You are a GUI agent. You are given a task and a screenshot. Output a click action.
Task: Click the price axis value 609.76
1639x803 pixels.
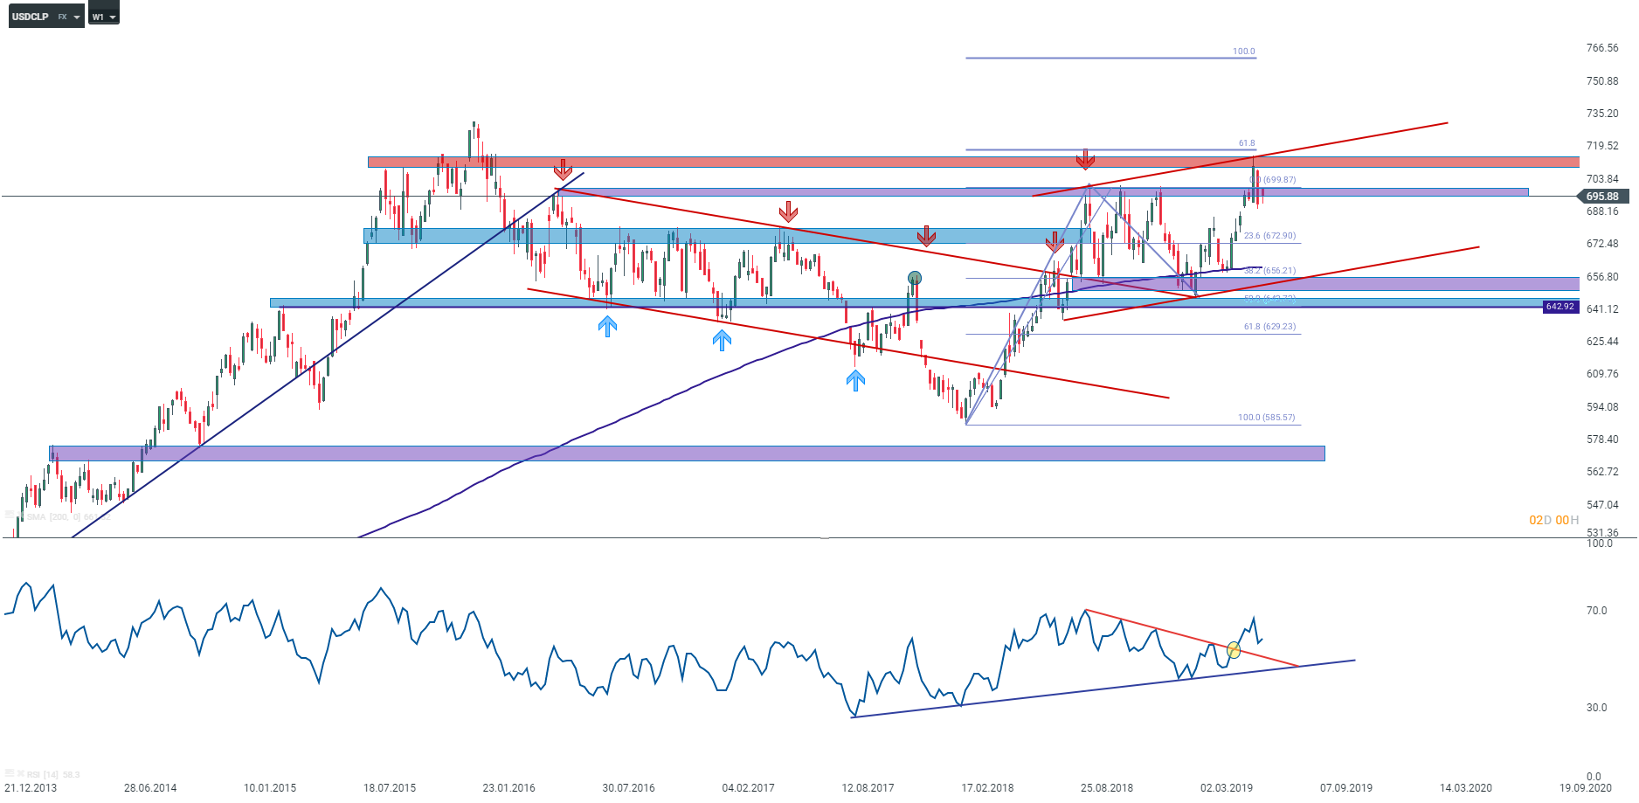click(x=1602, y=374)
